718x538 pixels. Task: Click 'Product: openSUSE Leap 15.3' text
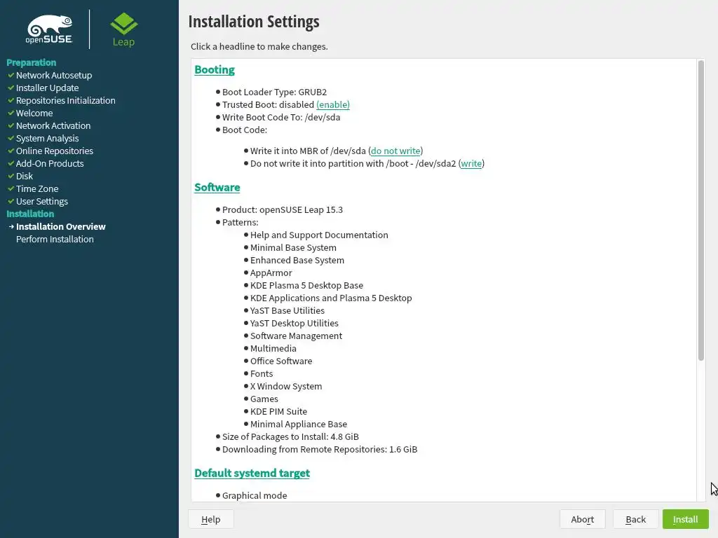click(x=283, y=210)
